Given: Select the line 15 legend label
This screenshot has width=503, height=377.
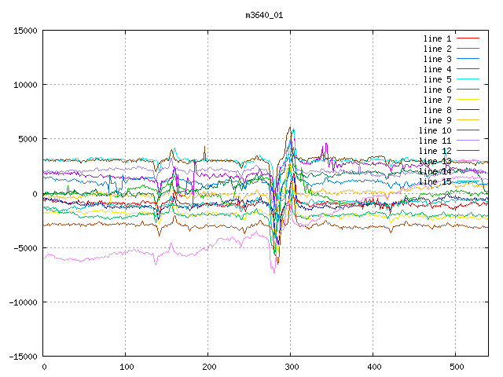Looking at the screenshot, I should (435, 181).
